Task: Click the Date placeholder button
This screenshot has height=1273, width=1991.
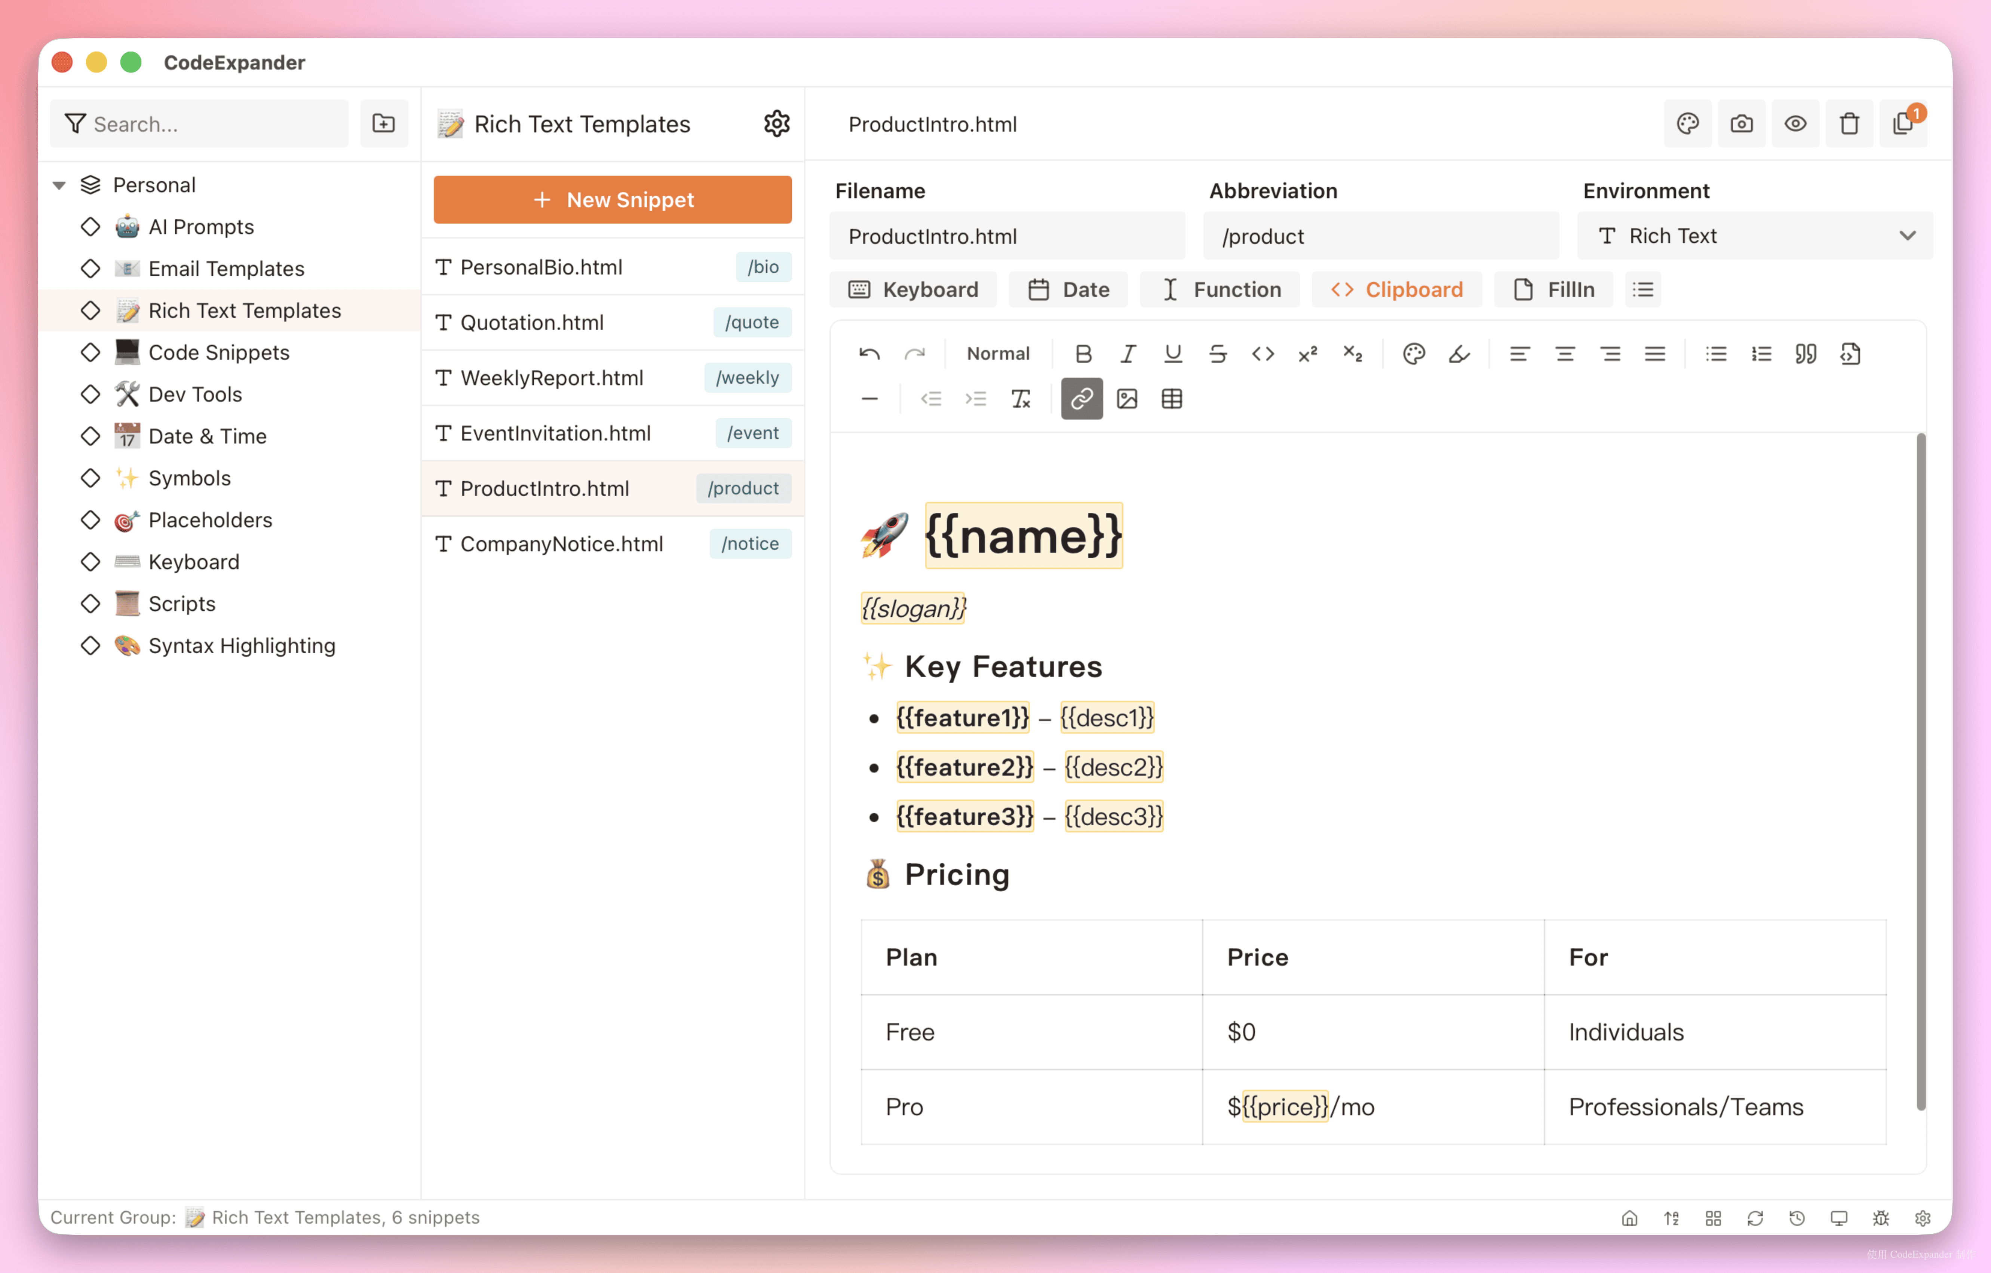Action: tap(1068, 289)
